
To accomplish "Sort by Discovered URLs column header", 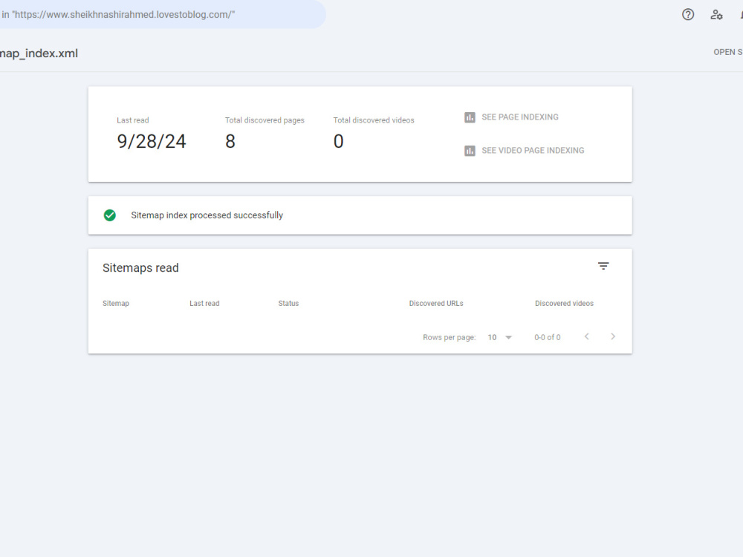I will point(436,304).
